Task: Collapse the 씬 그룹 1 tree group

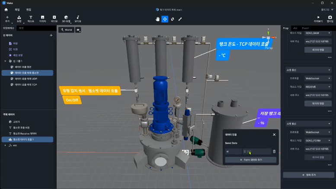Action: tap(5, 61)
